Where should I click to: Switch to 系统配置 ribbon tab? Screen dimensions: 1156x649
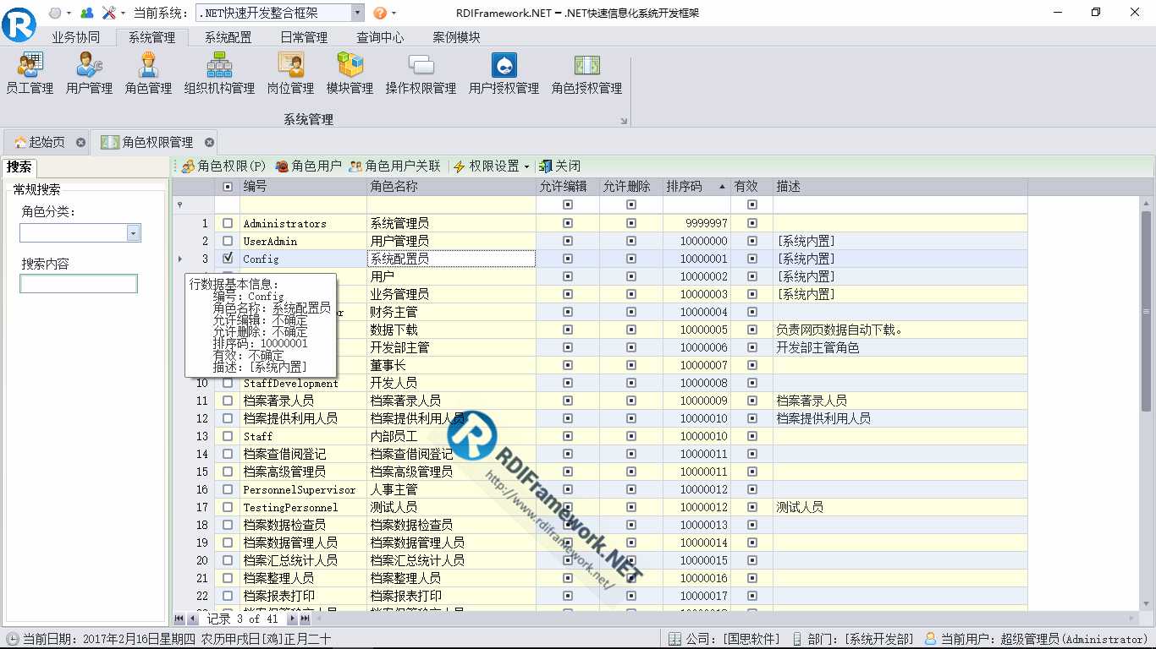pos(228,37)
